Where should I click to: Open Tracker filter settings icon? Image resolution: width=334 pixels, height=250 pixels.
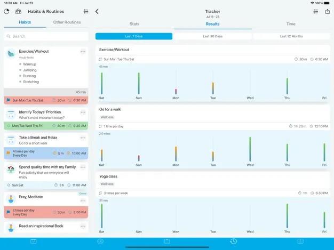click(316, 12)
